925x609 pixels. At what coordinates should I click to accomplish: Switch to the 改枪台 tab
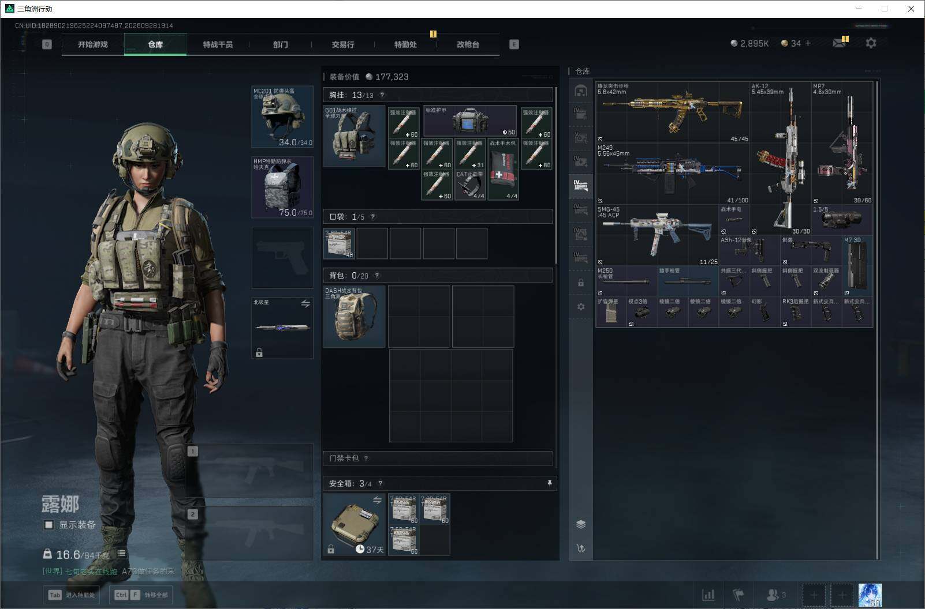click(x=468, y=44)
